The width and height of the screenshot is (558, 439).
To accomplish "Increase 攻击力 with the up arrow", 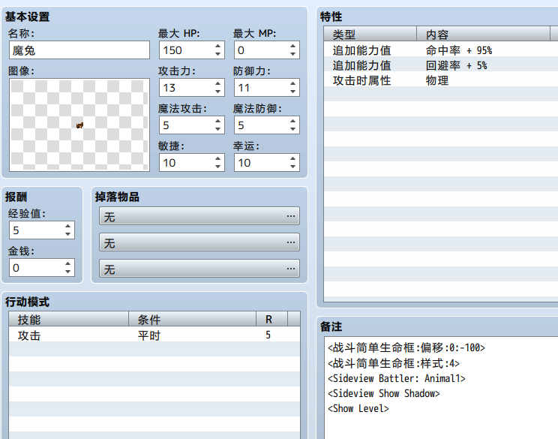I will [x=217, y=83].
